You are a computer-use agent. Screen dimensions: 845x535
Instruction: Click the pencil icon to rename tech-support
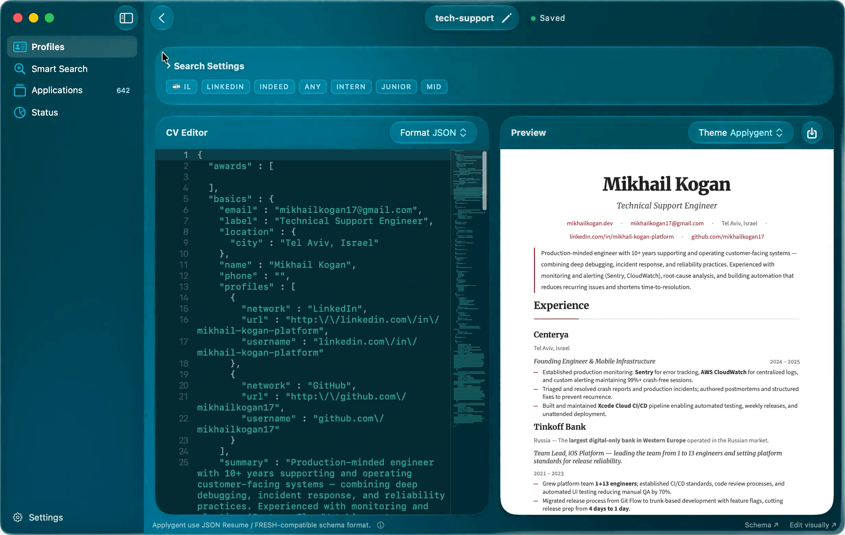(507, 18)
